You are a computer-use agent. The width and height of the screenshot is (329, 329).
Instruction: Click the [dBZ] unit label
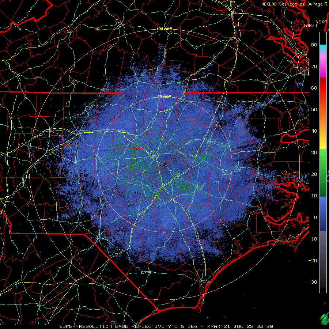coord(310,25)
